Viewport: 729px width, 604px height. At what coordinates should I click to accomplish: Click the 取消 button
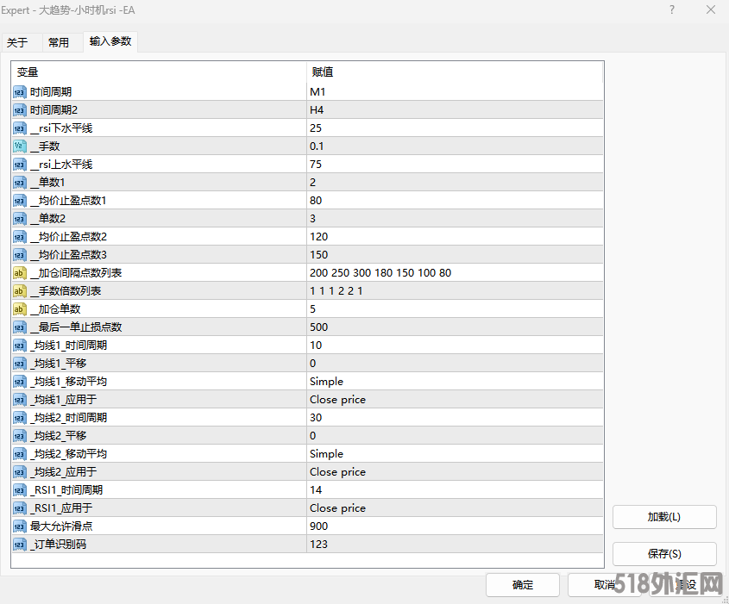pyautogui.click(x=605, y=585)
